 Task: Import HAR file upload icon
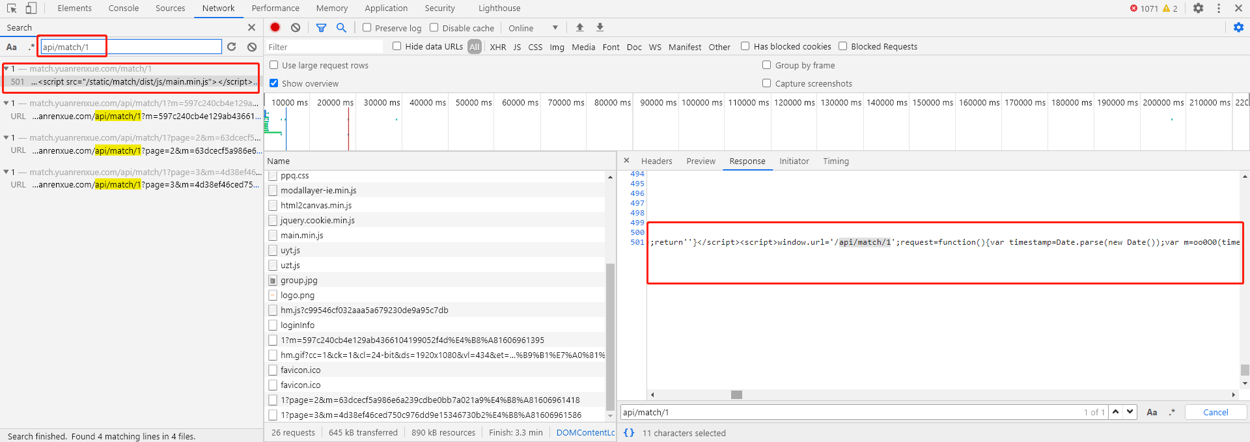(x=579, y=27)
